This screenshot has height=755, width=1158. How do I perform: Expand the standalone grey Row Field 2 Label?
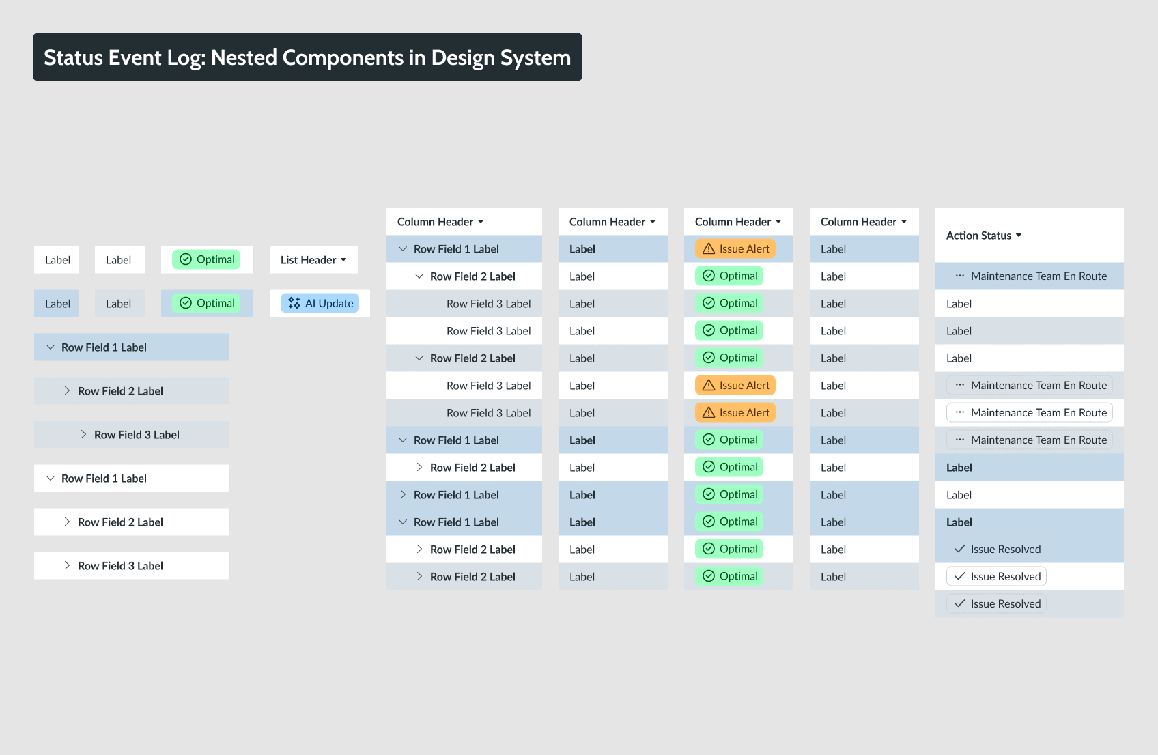pyautogui.click(x=67, y=391)
